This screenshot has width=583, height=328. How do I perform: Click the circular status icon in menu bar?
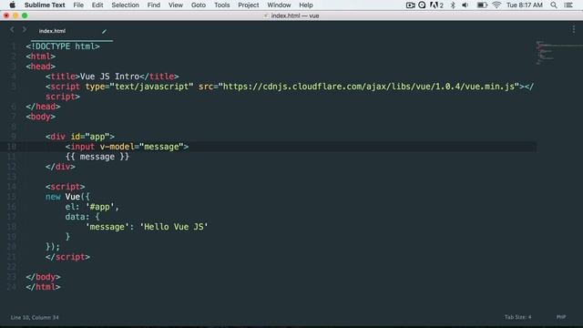click(422, 5)
